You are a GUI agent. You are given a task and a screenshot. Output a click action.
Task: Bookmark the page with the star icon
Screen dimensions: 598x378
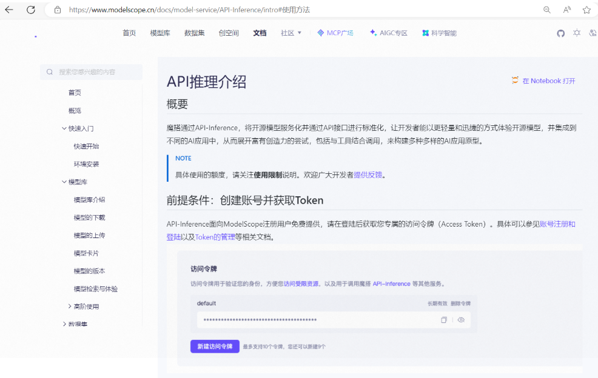586,10
